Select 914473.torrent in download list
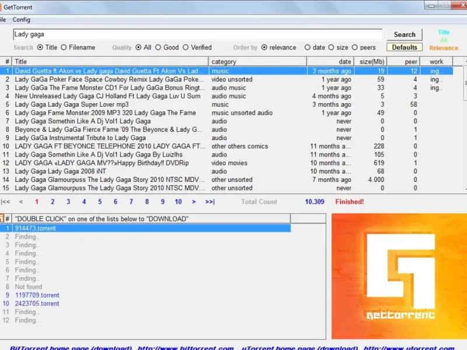 pos(145,228)
